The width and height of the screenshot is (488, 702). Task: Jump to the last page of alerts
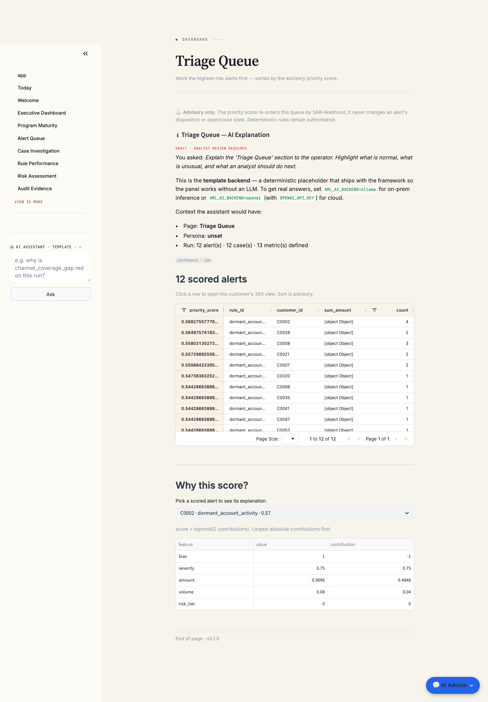(406, 439)
